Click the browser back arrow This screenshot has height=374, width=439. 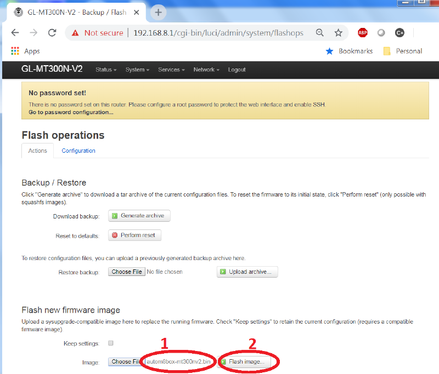click(x=15, y=33)
